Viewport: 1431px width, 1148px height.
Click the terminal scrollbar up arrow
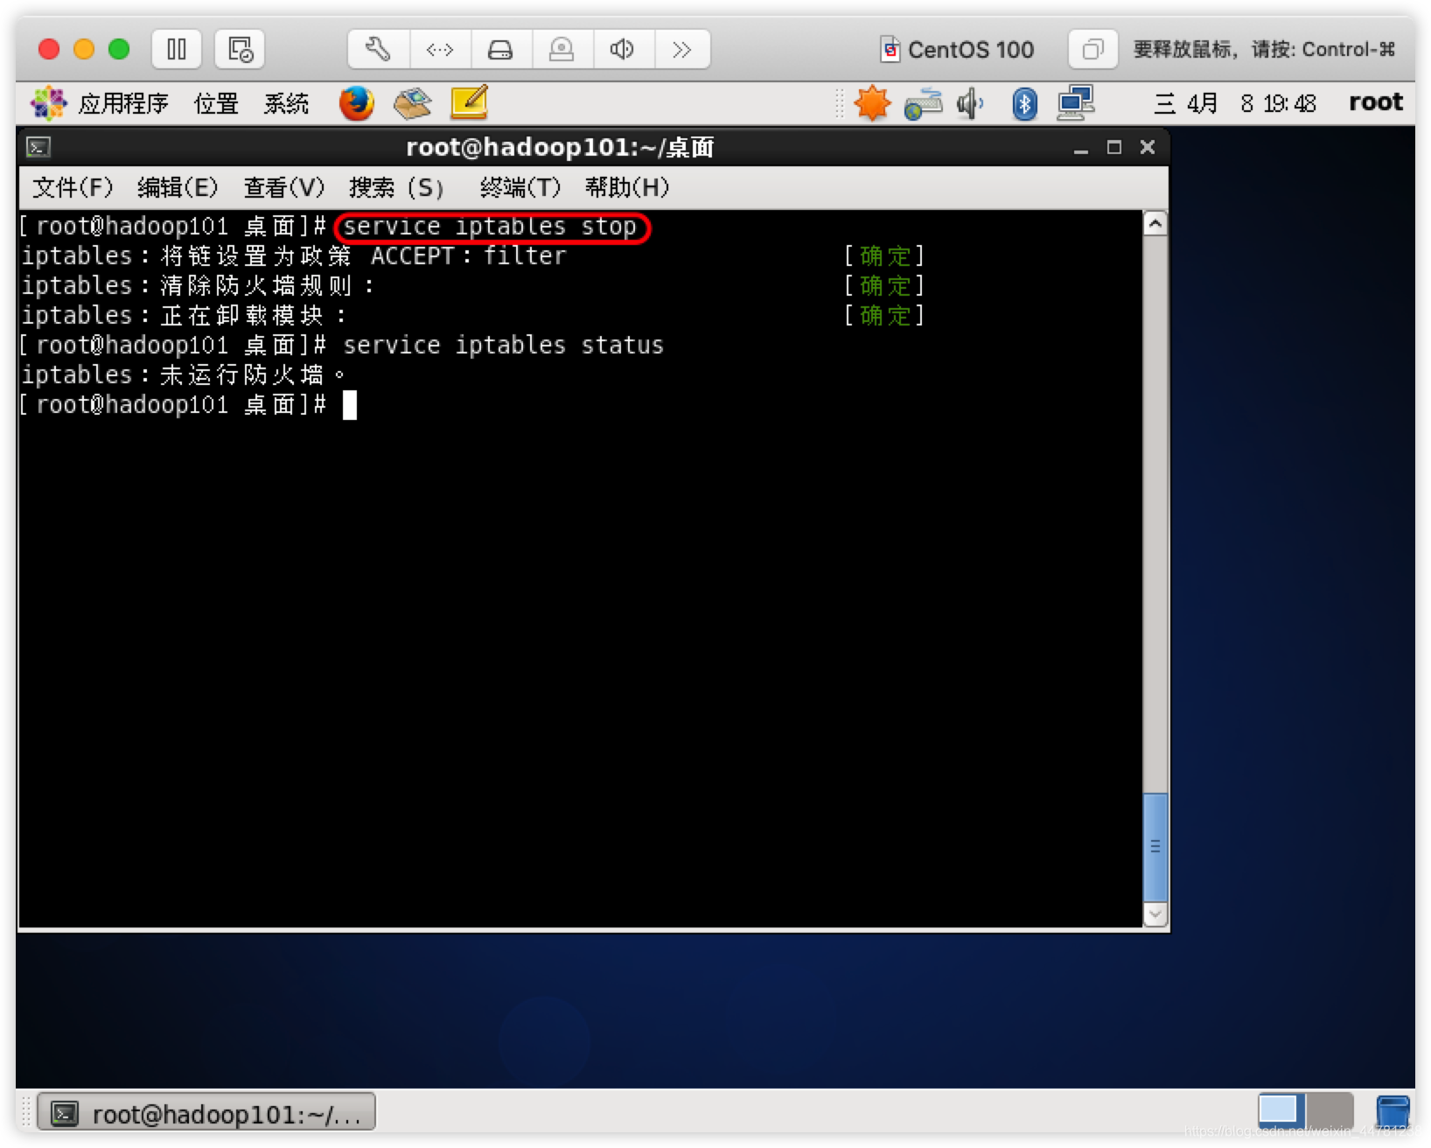pos(1155,224)
